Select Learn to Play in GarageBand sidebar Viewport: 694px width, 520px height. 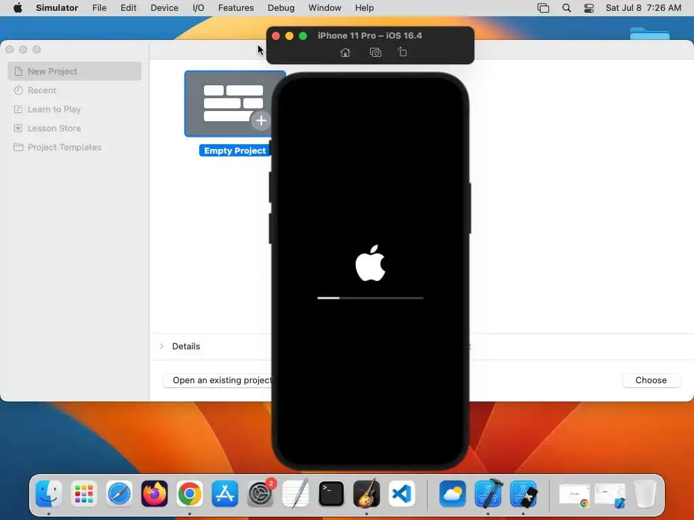point(75,109)
